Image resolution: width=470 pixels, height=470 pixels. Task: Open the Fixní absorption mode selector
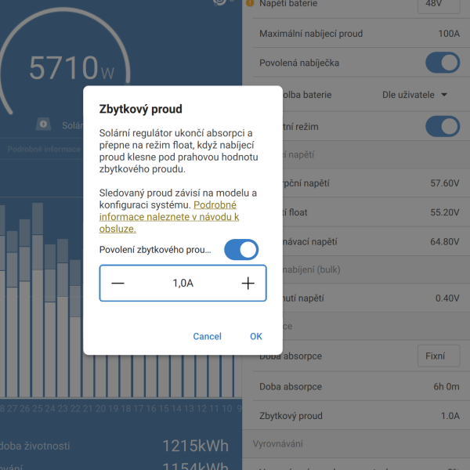[x=439, y=356]
